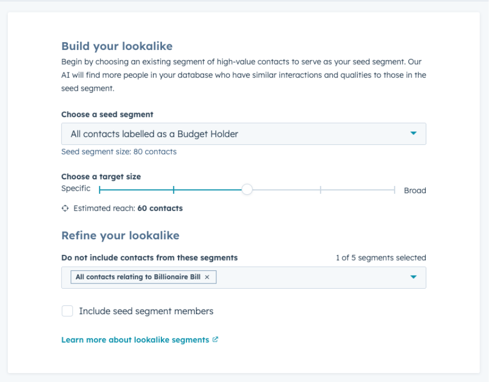Set target size to the fourth slider tick

tap(320, 190)
